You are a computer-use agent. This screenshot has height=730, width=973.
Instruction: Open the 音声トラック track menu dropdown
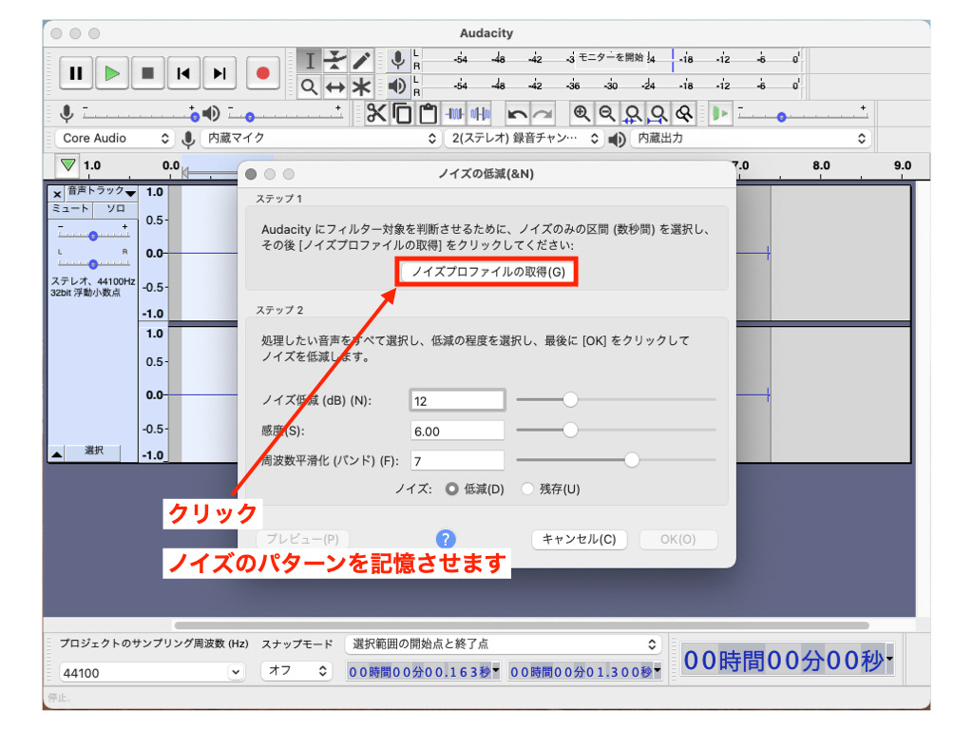[101, 192]
